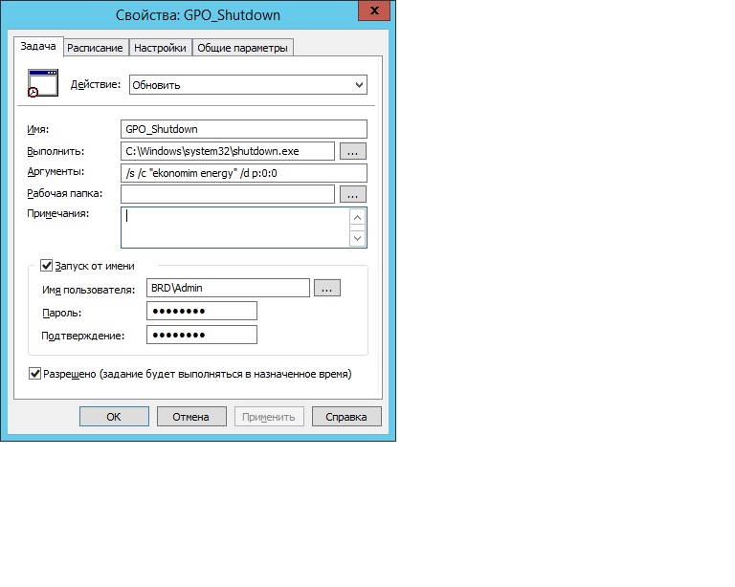
Task: Open the Настройки tab
Action: tap(160, 48)
